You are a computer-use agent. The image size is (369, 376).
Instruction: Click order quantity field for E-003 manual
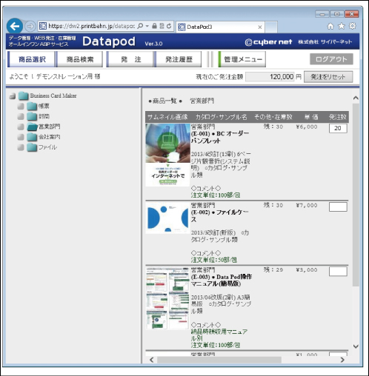tap(338, 272)
